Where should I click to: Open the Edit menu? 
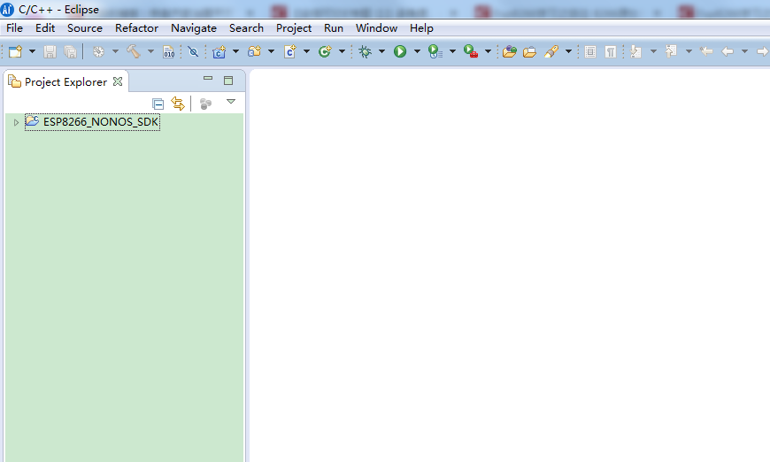pos(45,28)
